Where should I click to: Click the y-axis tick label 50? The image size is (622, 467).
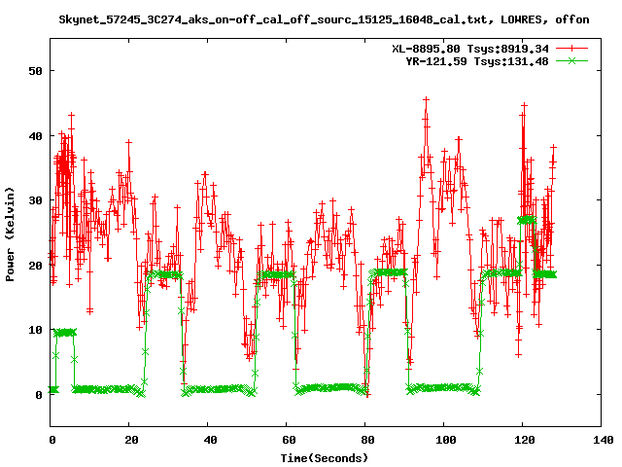tap(35, 71)
